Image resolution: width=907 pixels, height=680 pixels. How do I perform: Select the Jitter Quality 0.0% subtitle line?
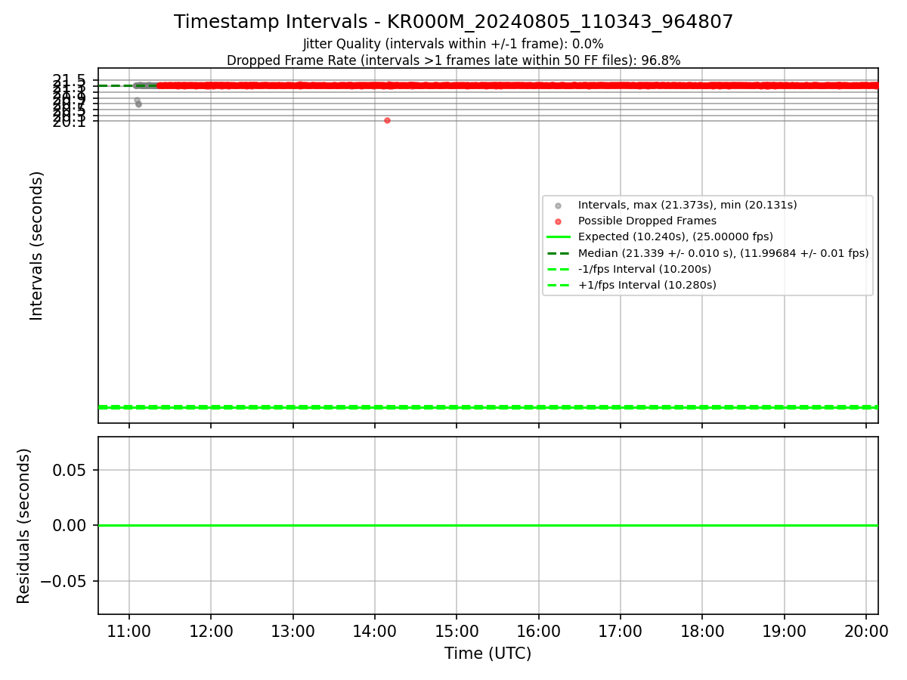(x=453, y=45)
